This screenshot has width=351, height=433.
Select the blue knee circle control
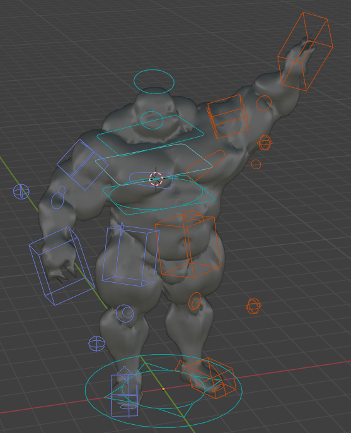pyautogui.click(x=125, y=314)
